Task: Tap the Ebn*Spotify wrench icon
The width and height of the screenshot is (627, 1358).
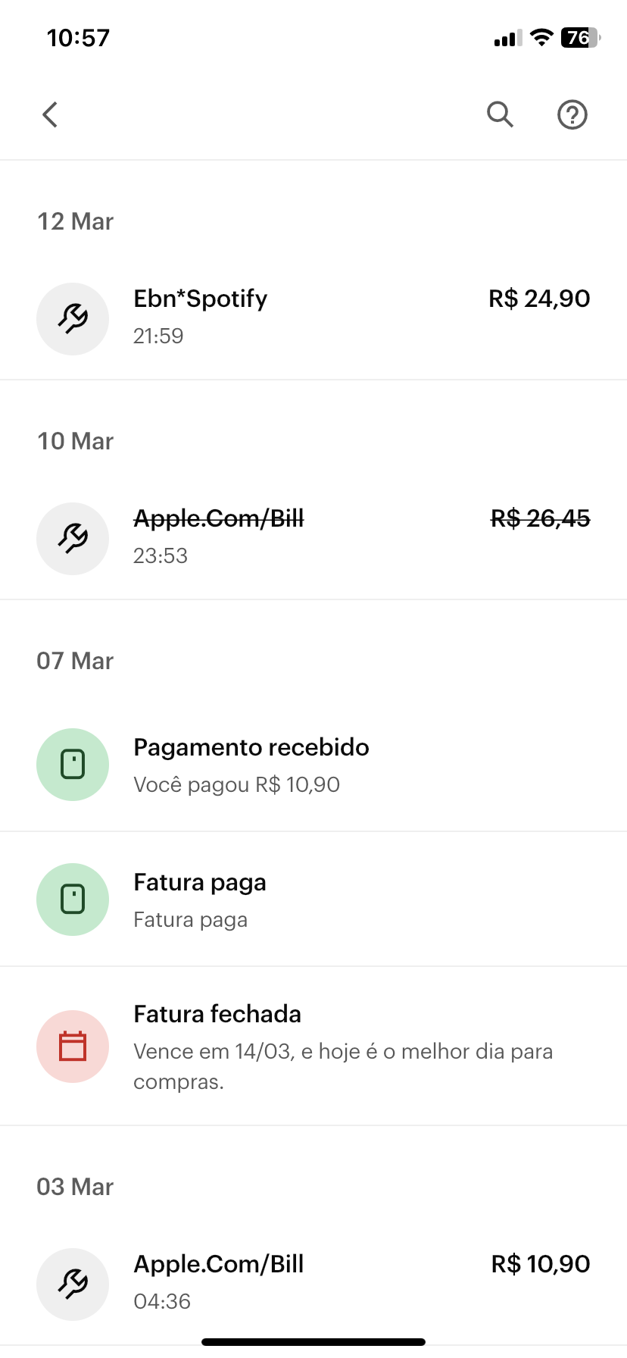Action: pos(73,319)
